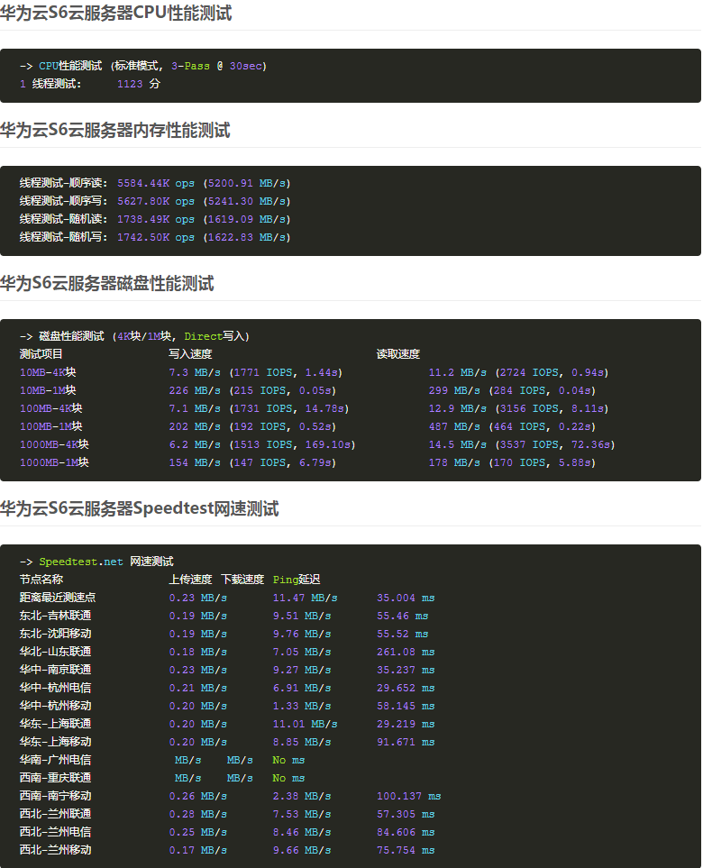
Task: Click the 10MB-1M块 row label
Action: tap(48, 390)
